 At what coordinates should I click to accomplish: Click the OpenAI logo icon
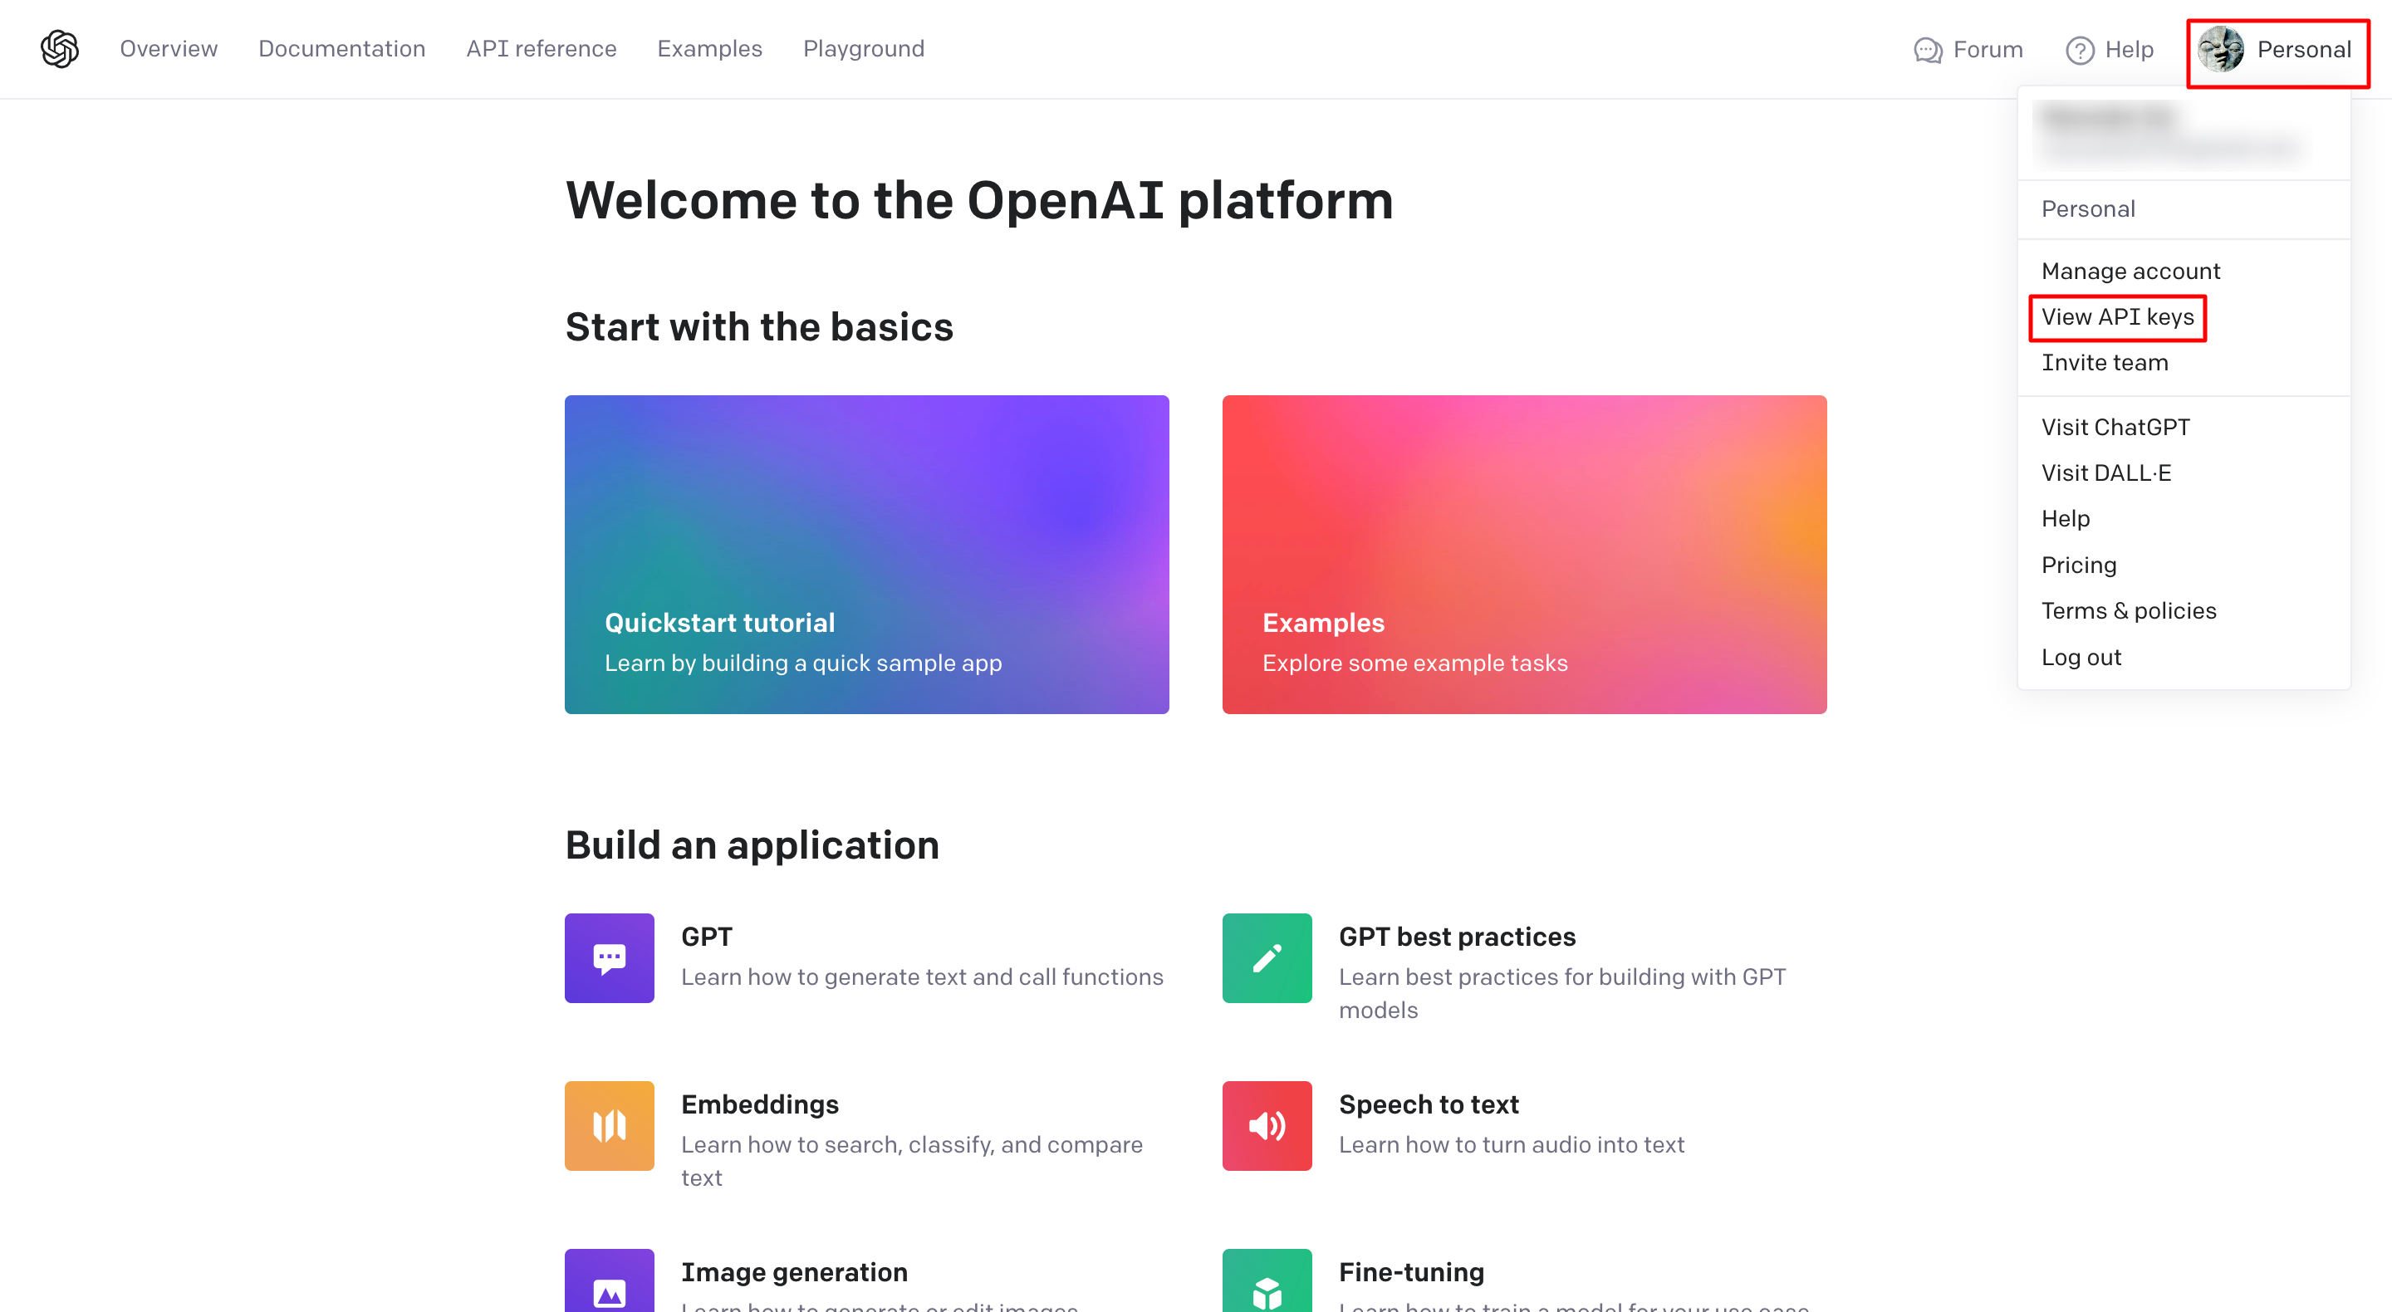pyautogui.click(x=60, y=48)
